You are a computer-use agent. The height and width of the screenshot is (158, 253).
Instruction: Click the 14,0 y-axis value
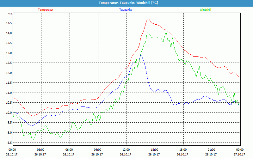tap(9, 33)
